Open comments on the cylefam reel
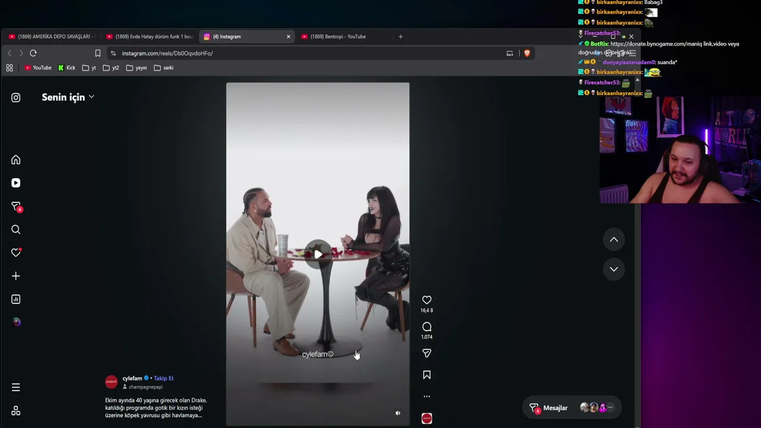Screen dimensions: 761x428 click(x=427, y=327)
